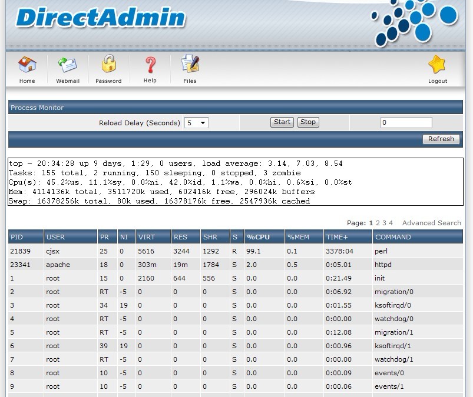Open the Webmail envelope icon
This screenshot has height=397, width=473.
68,65
